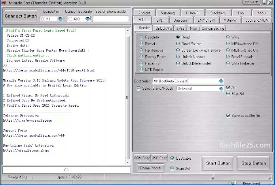The image size is (275, 185).
Task: Enable the Scan Def checkbox
Action: click(x=172, y=168)
